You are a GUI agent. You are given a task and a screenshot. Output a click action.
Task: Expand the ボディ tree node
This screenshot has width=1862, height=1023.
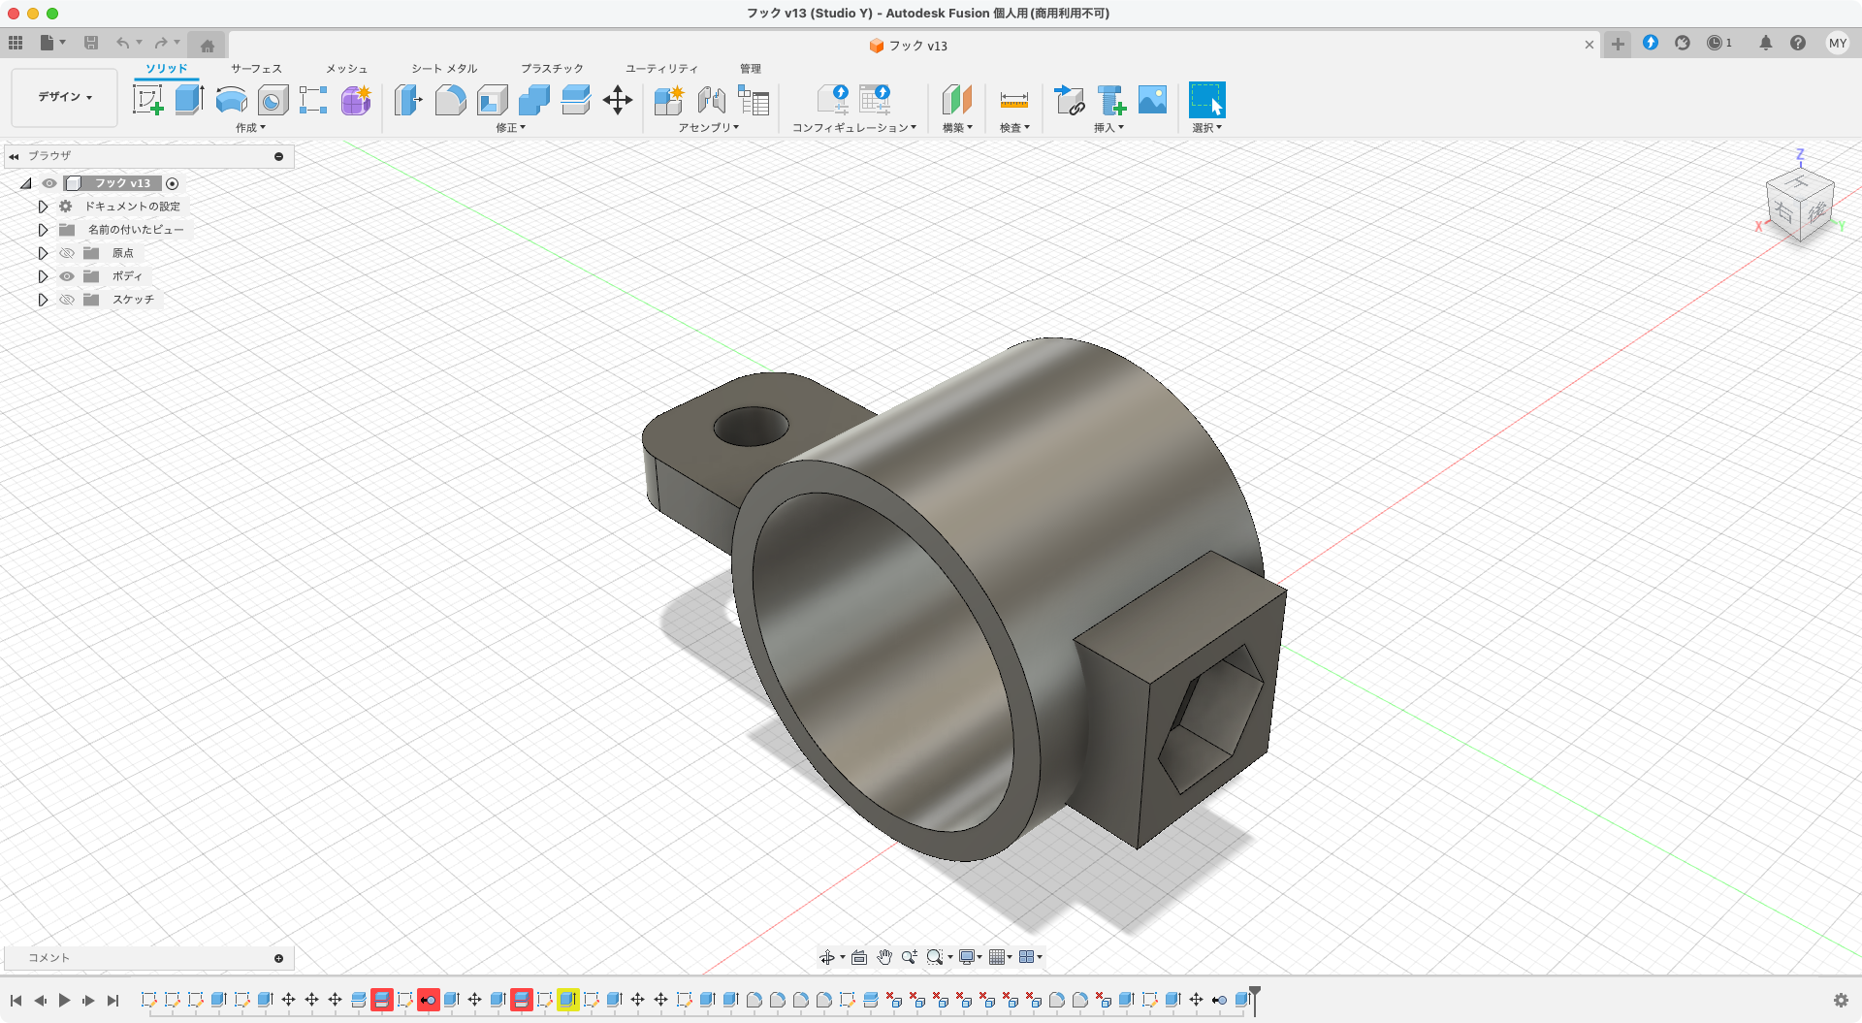[43, 276]
